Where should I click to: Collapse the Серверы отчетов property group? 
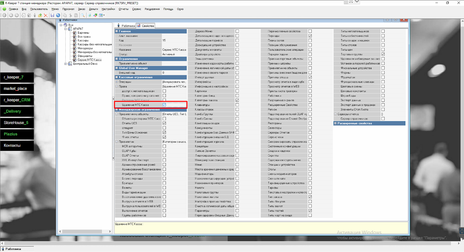(335, 114)
